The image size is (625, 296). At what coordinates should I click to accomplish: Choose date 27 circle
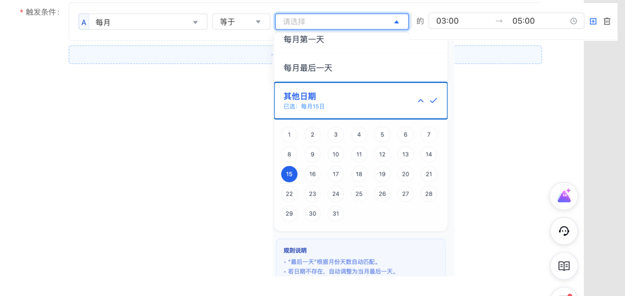(x=406, y=194)
